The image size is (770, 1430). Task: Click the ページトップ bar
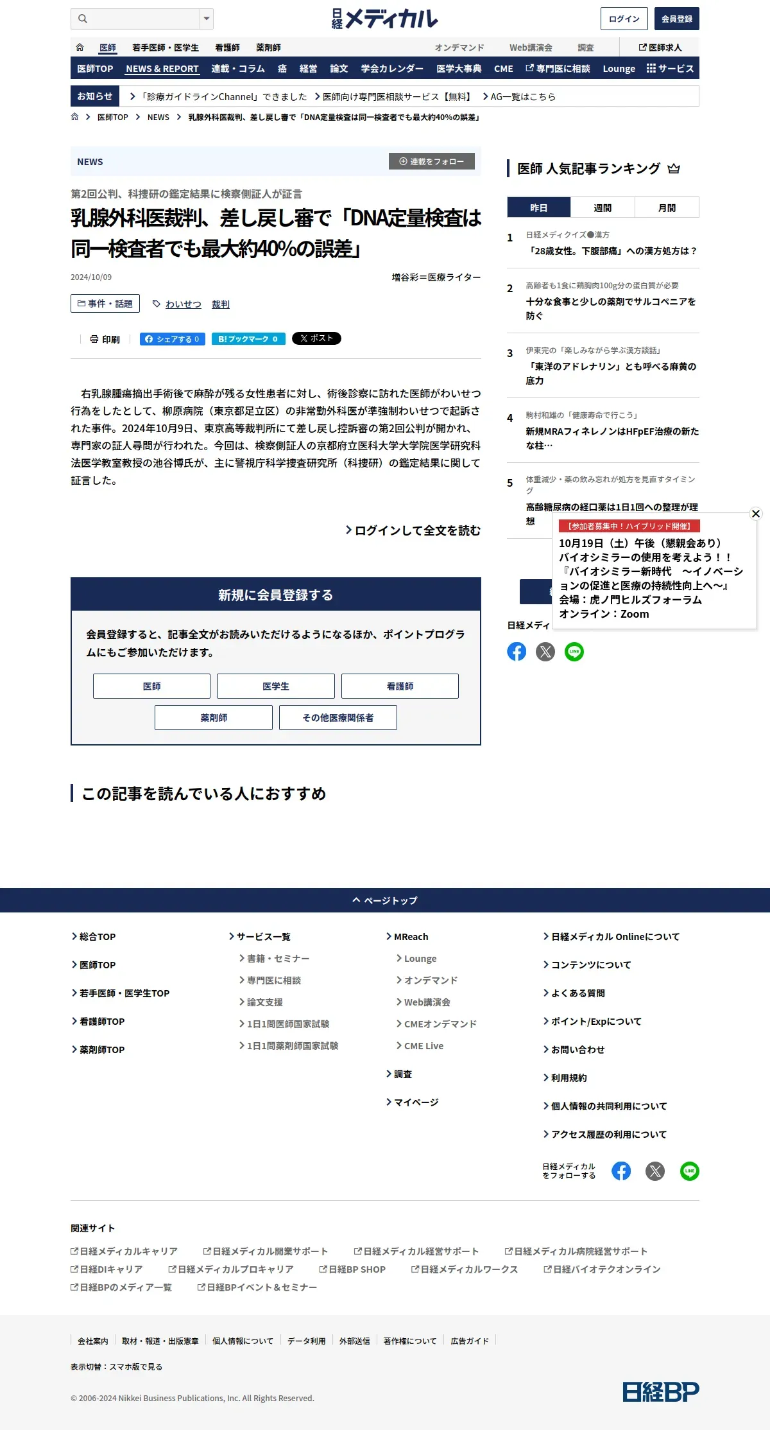[385, 900]
